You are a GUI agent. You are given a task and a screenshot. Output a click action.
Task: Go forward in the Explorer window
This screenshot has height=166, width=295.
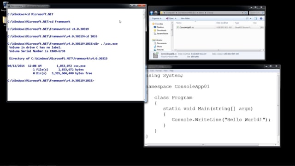[156, 13]
